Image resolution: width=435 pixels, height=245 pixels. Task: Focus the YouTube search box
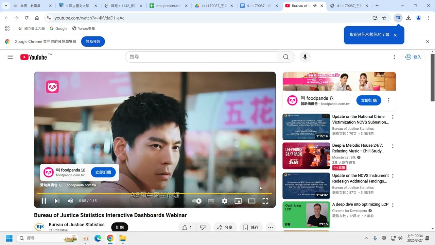(x=201, y=57)
